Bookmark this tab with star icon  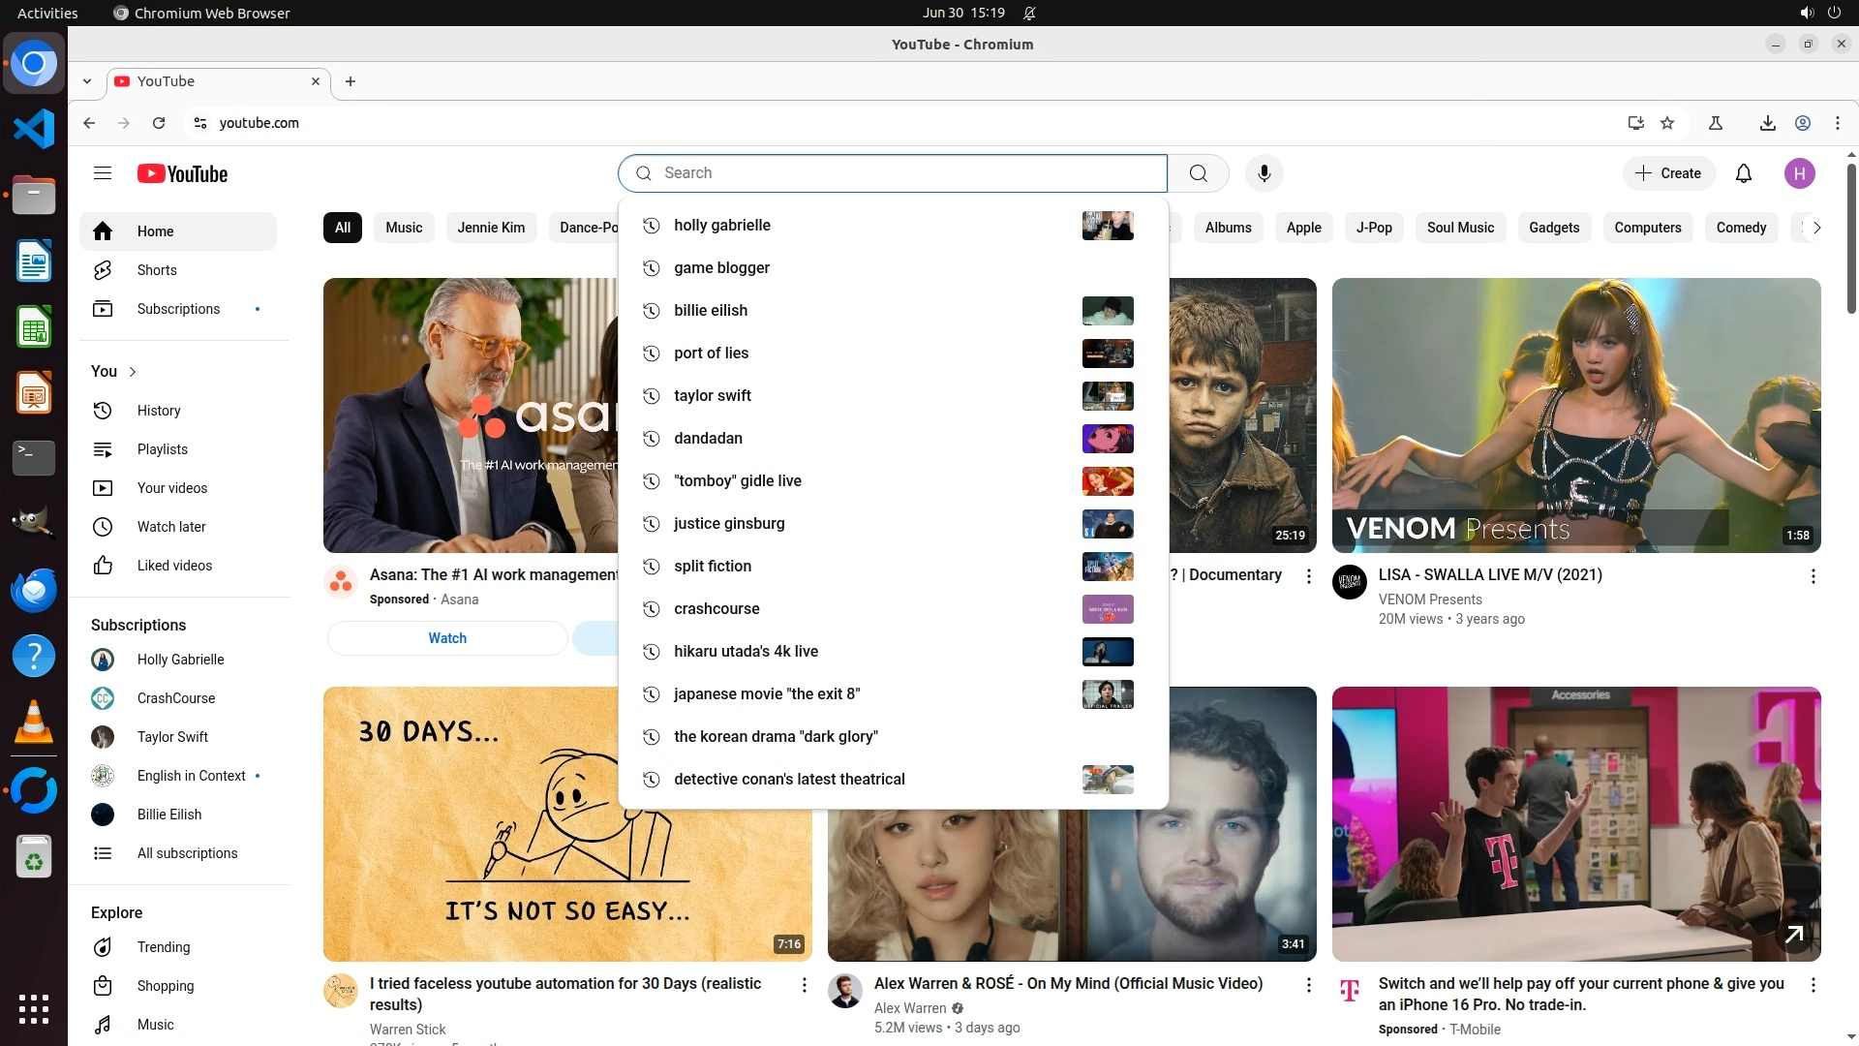tap(1667, 123)
